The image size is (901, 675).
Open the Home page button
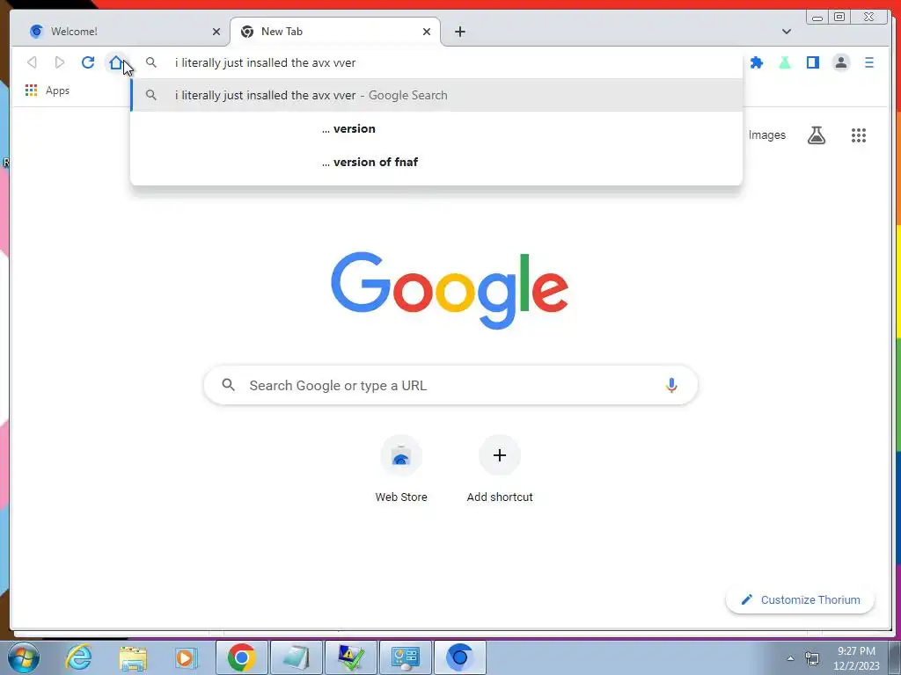pyautogui.click(x=115, y=62)
